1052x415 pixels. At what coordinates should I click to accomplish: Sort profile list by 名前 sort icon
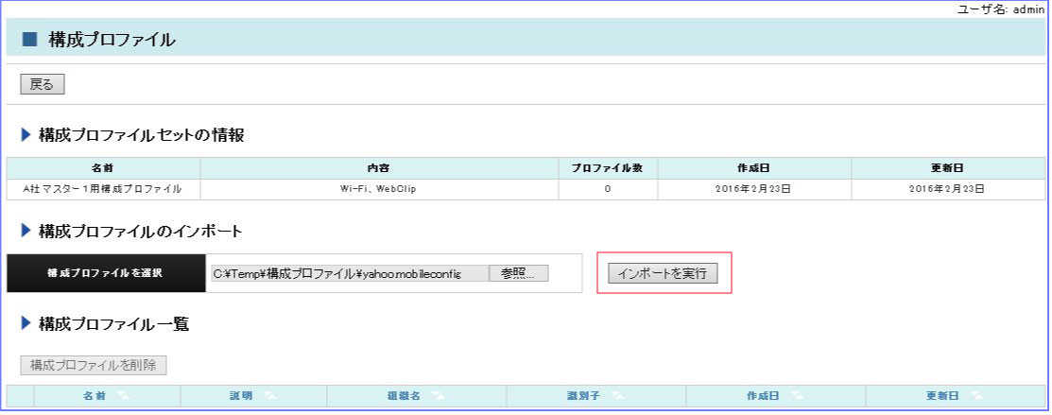point(123,396)
